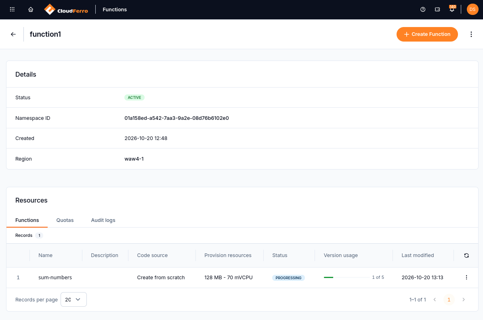Click the version usage progress bar
Viewport: 483px width, 320px height.
346,278
